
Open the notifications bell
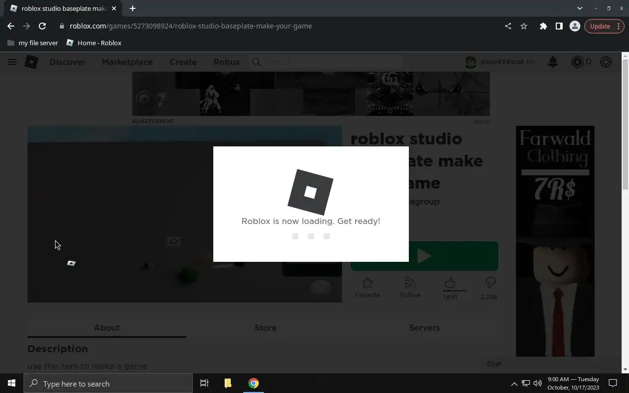pos(553,62)
